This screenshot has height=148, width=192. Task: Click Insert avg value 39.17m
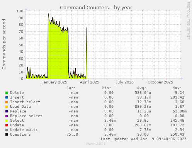144,97
